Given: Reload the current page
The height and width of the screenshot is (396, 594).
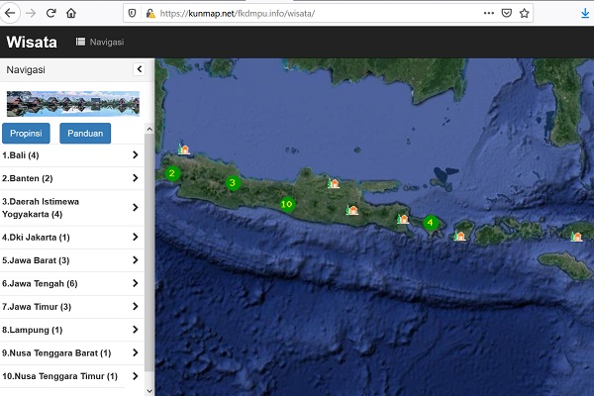Looking at the screenshot, I should coord(51,13).
